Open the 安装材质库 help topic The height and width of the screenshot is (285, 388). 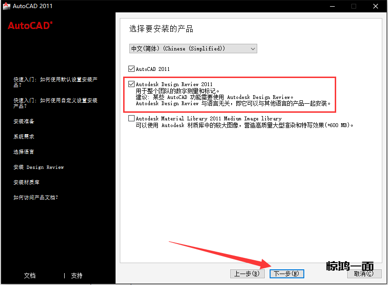[27, 182]
